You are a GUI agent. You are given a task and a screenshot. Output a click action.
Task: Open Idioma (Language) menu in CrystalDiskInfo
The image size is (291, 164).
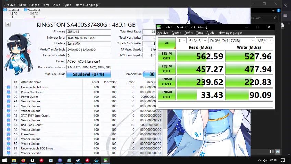(87, 5)
